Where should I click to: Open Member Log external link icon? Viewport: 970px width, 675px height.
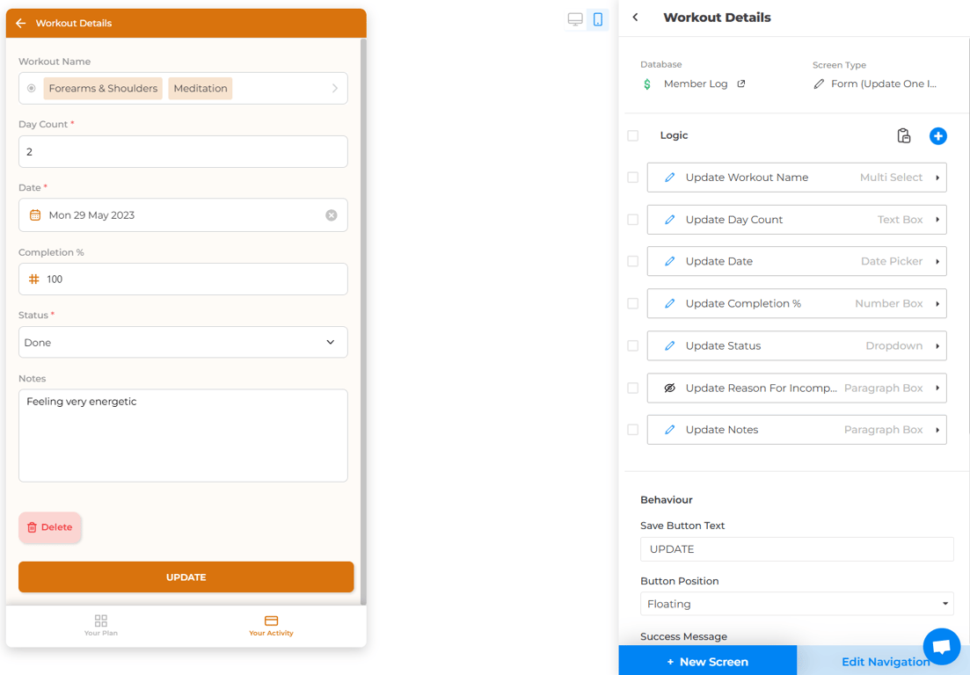[741, 84]
